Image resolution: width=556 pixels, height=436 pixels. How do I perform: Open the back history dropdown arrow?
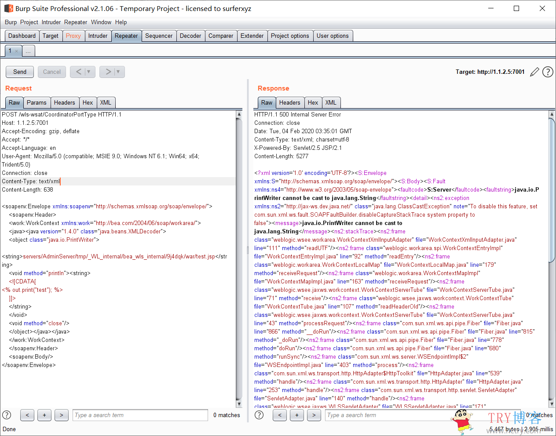pyautogui.click(x=89, y=72)
